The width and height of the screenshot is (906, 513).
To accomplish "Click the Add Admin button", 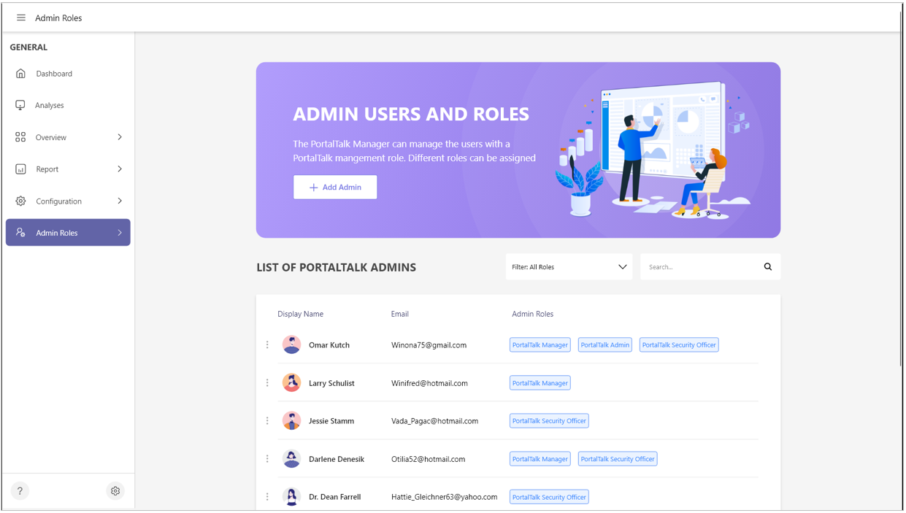I will [335, 188].
